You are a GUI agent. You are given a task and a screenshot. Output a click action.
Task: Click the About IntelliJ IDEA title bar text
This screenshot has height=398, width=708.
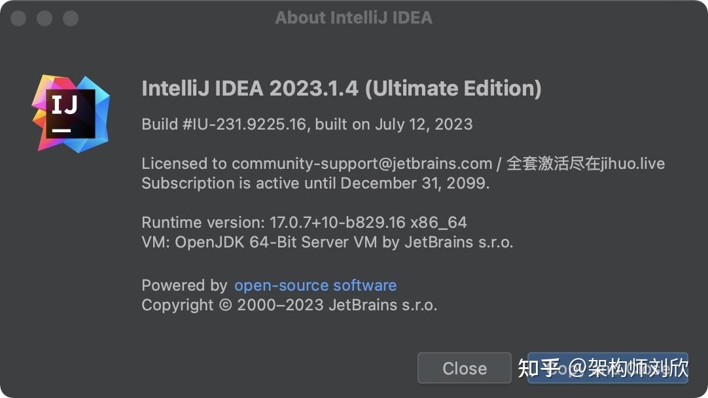click(x=353, y=18)
